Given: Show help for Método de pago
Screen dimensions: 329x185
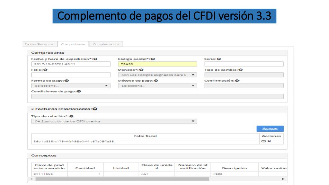Looking at the screenshot, I should tap(156, 81).
